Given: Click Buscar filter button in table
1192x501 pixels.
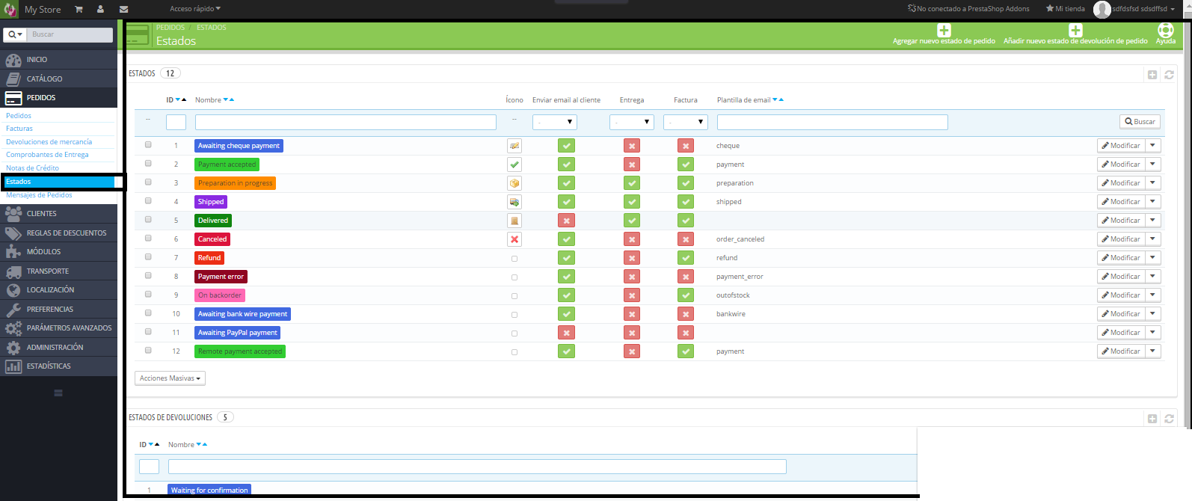Looking at the screenshot, I should pos(1140,122).
